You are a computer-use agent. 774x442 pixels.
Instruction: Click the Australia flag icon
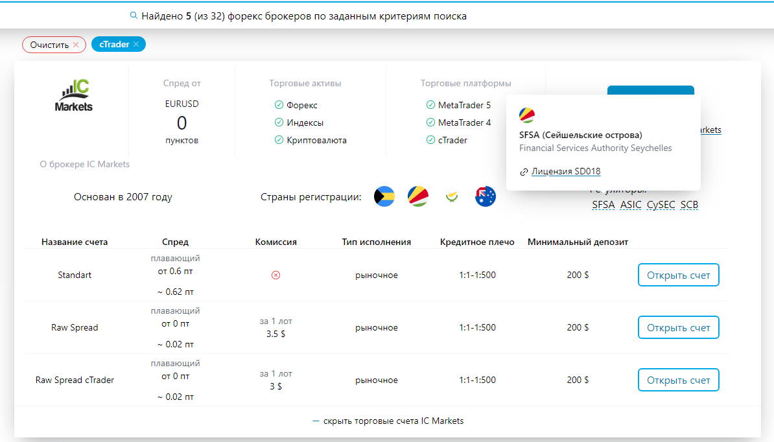coord(486,196)
